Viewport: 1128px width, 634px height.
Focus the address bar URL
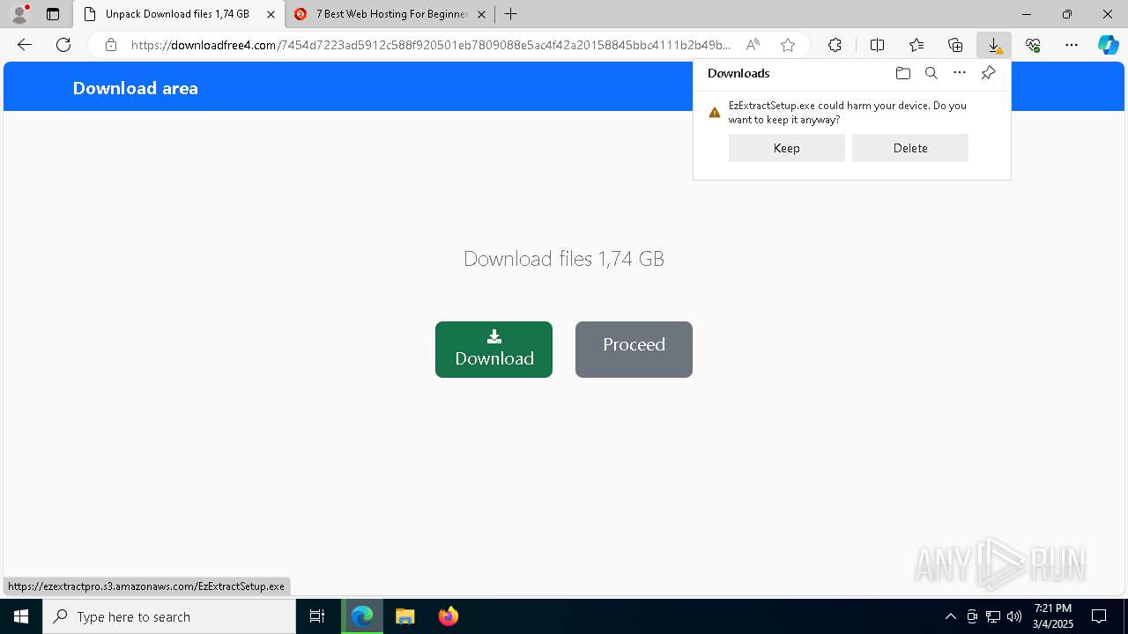coord(431,45)
